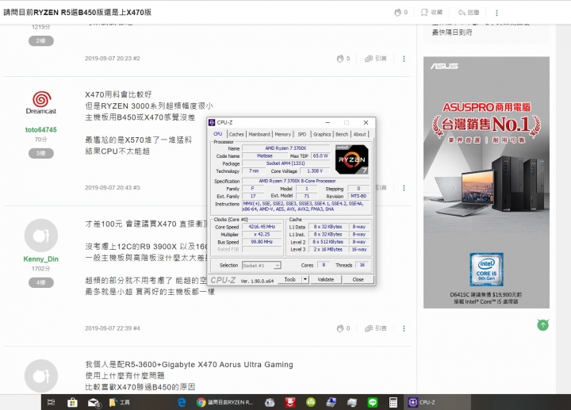Image resolution: width=571 pixels, height=410 pixels.
Task: Click Kenny_Din's gray avatar image
Action: (x=41, y=236)
